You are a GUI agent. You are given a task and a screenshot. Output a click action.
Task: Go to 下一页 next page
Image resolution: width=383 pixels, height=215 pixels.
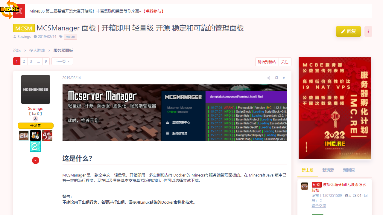[x=62, y=61]
